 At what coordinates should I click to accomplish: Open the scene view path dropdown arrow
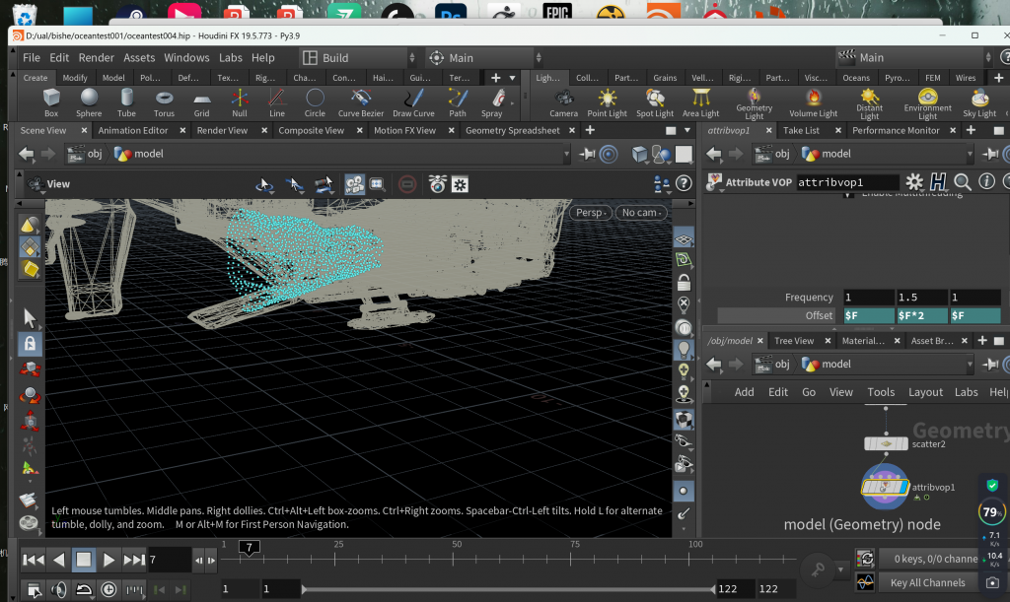pos(567,154)
